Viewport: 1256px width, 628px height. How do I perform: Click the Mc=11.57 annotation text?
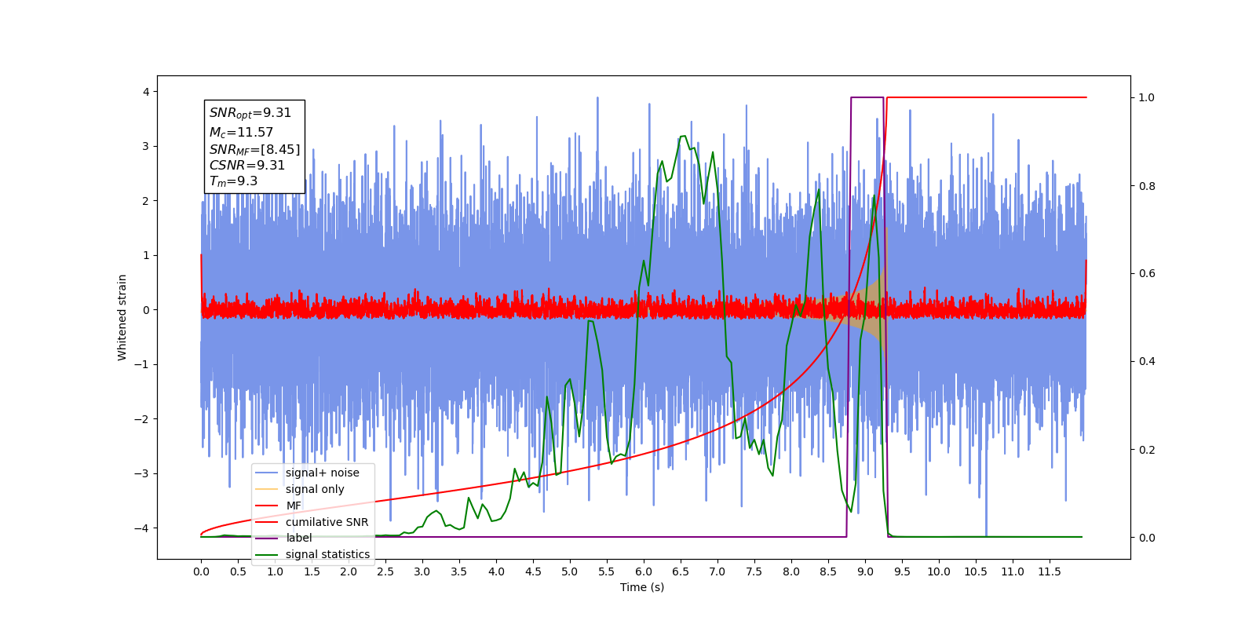(x=241, y=133)
